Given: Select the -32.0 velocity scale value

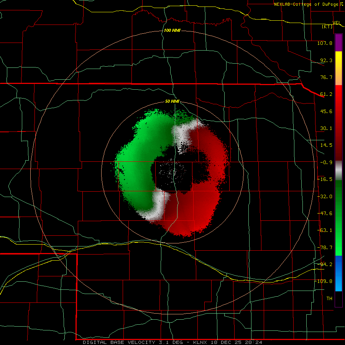Looking at the screenshot, I should pos(325,197).
